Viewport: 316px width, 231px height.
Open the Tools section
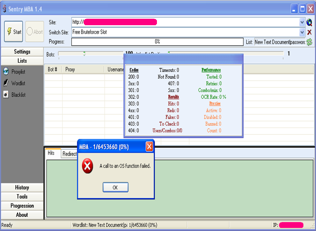click(22, 197)
